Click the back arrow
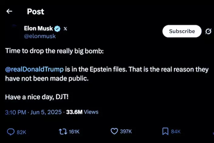 pyautogui.click(x=9, y=12)
